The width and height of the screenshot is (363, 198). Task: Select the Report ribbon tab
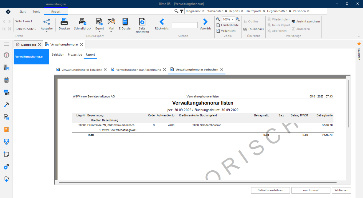click(56, 12)
